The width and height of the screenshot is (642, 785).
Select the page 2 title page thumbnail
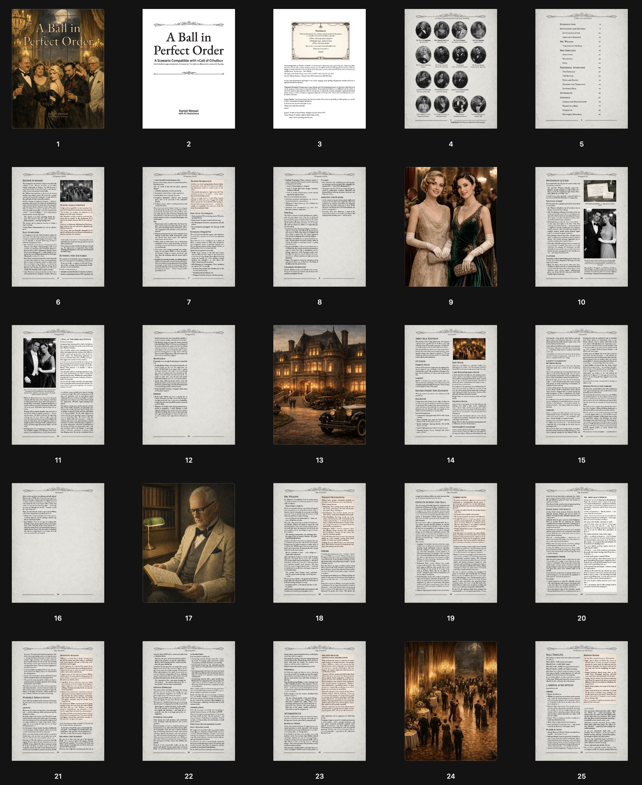point(189,69)
